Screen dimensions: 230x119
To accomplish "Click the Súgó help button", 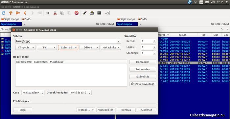I will [x=23, y=110].
